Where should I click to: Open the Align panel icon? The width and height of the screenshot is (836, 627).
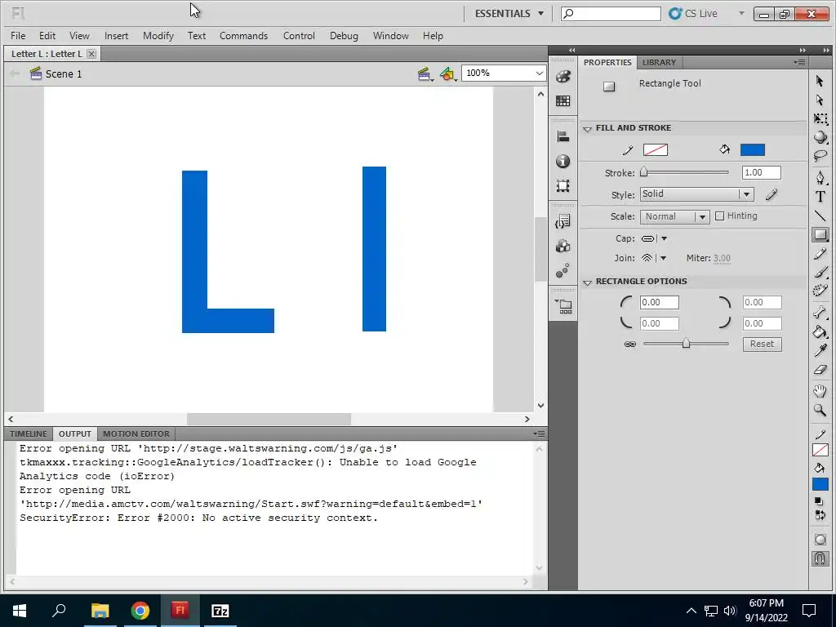point(563,137)
